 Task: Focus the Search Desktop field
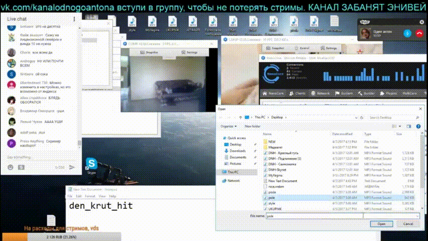393,117
